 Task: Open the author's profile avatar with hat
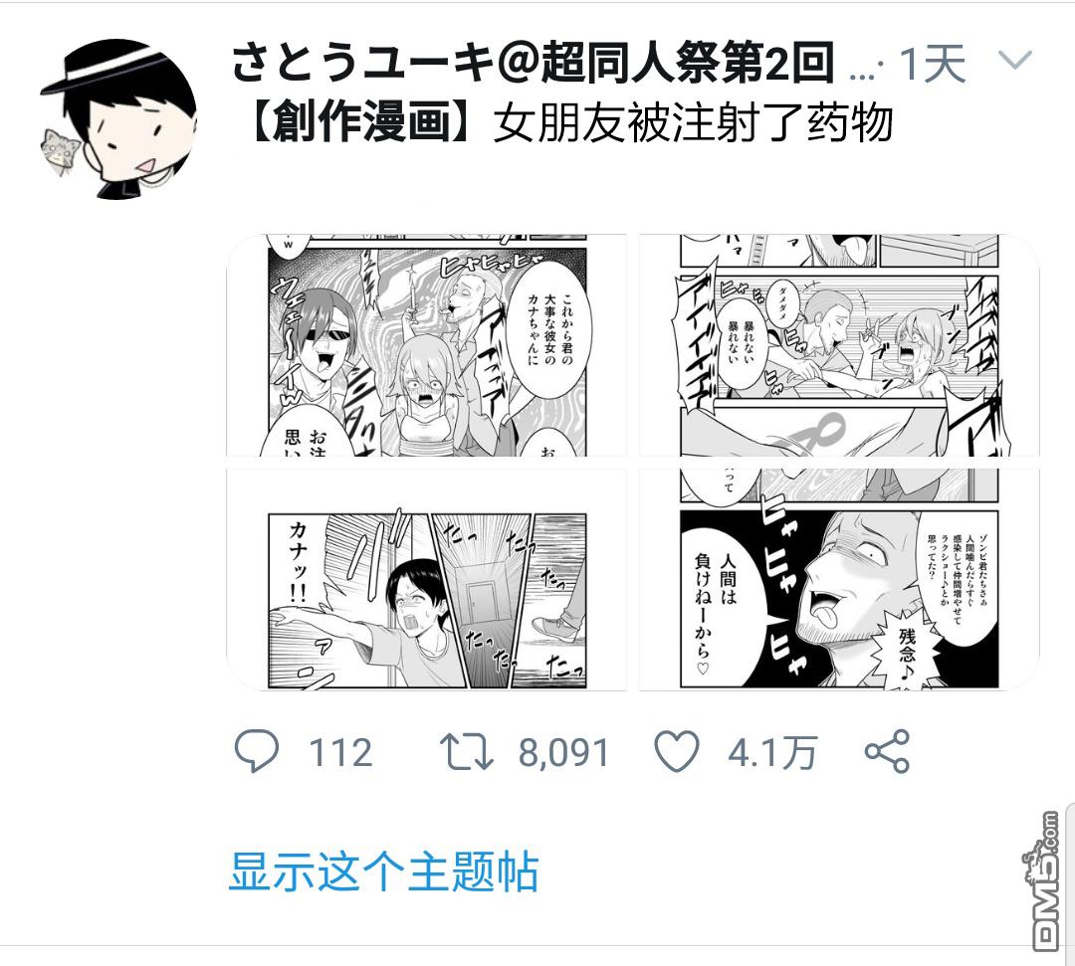tap(119, 119)
